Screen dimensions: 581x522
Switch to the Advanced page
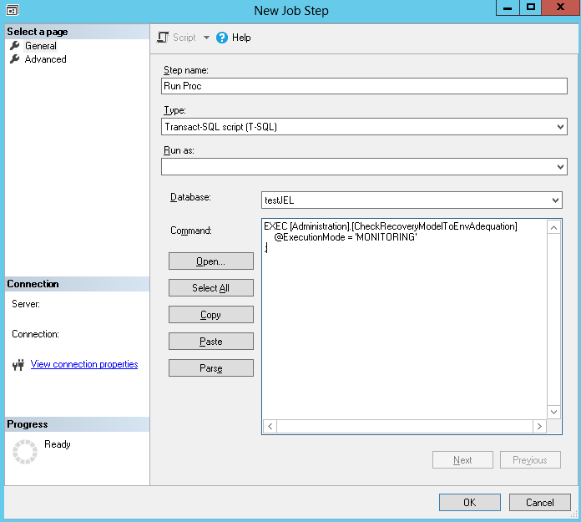point(46,59)
